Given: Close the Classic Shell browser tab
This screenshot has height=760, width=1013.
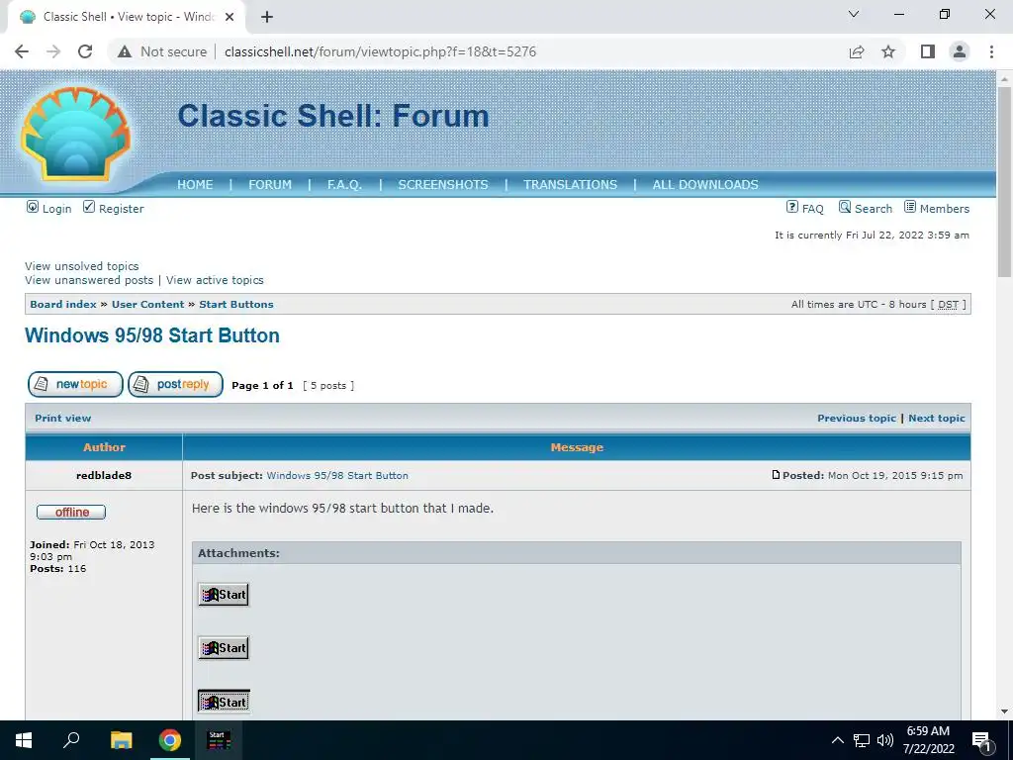Looking at the screenshot, I should [x=230, y=17].
